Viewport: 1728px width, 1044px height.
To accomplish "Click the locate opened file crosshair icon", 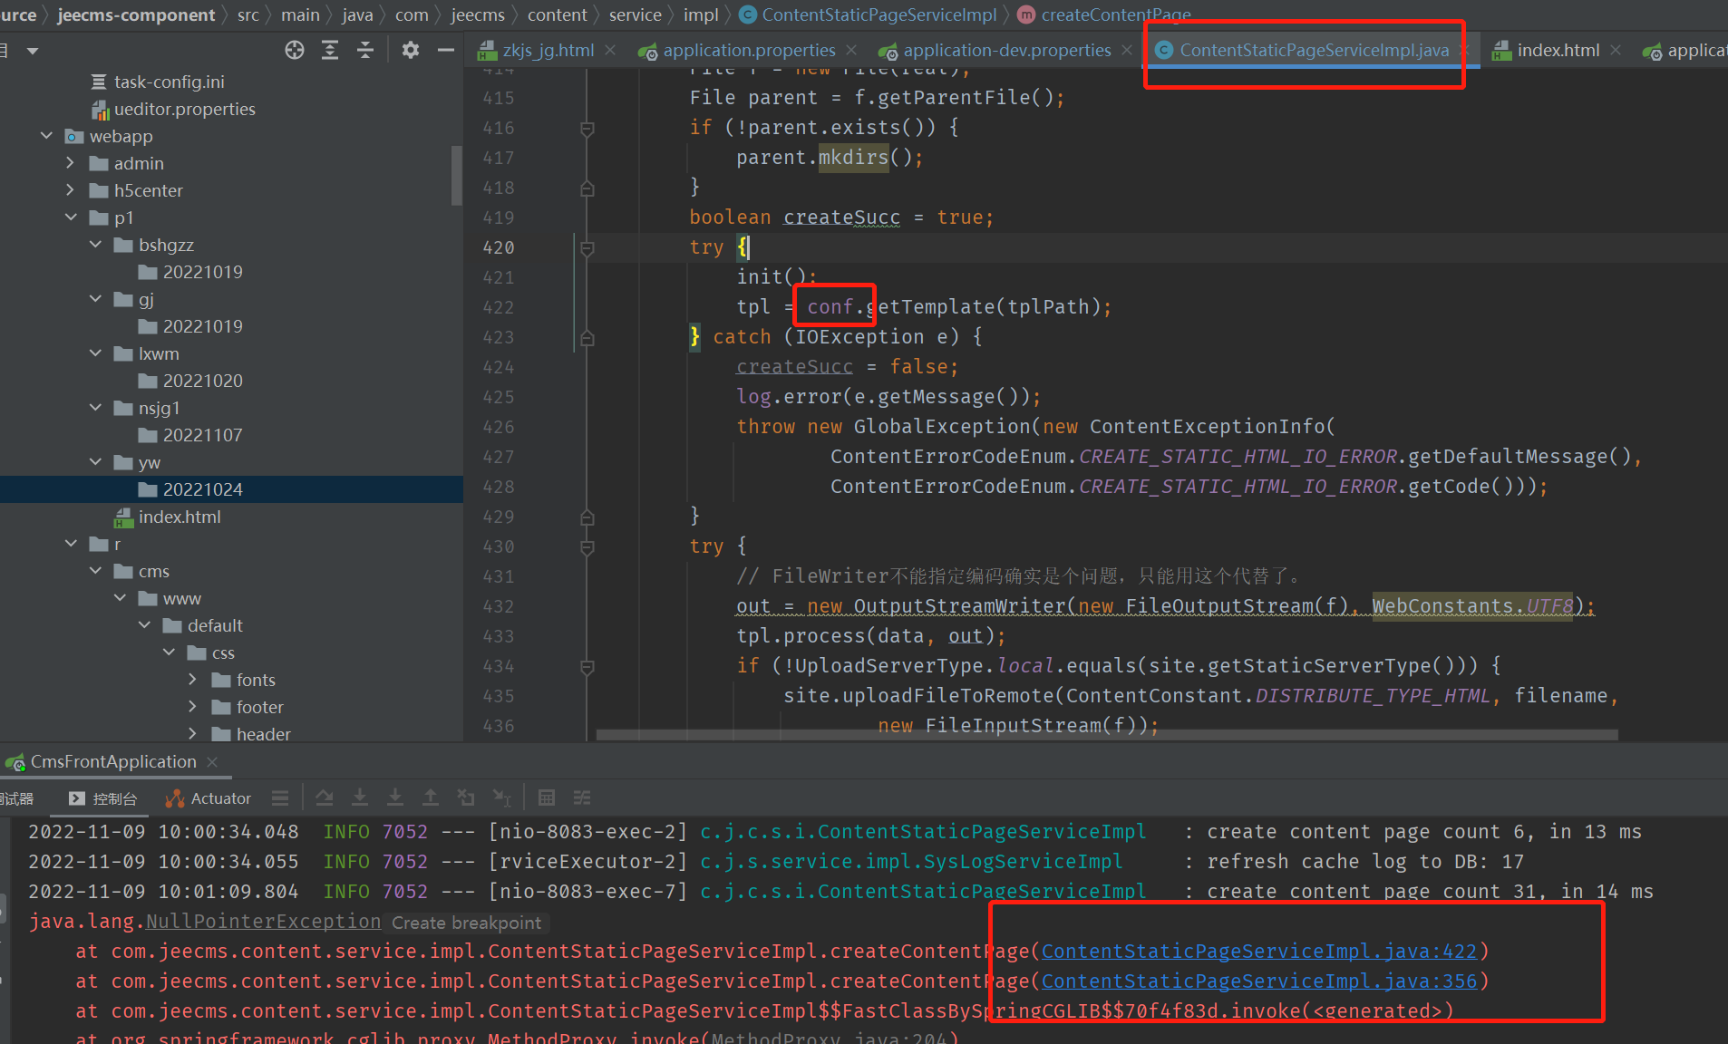I will click(x=295, y=50).
